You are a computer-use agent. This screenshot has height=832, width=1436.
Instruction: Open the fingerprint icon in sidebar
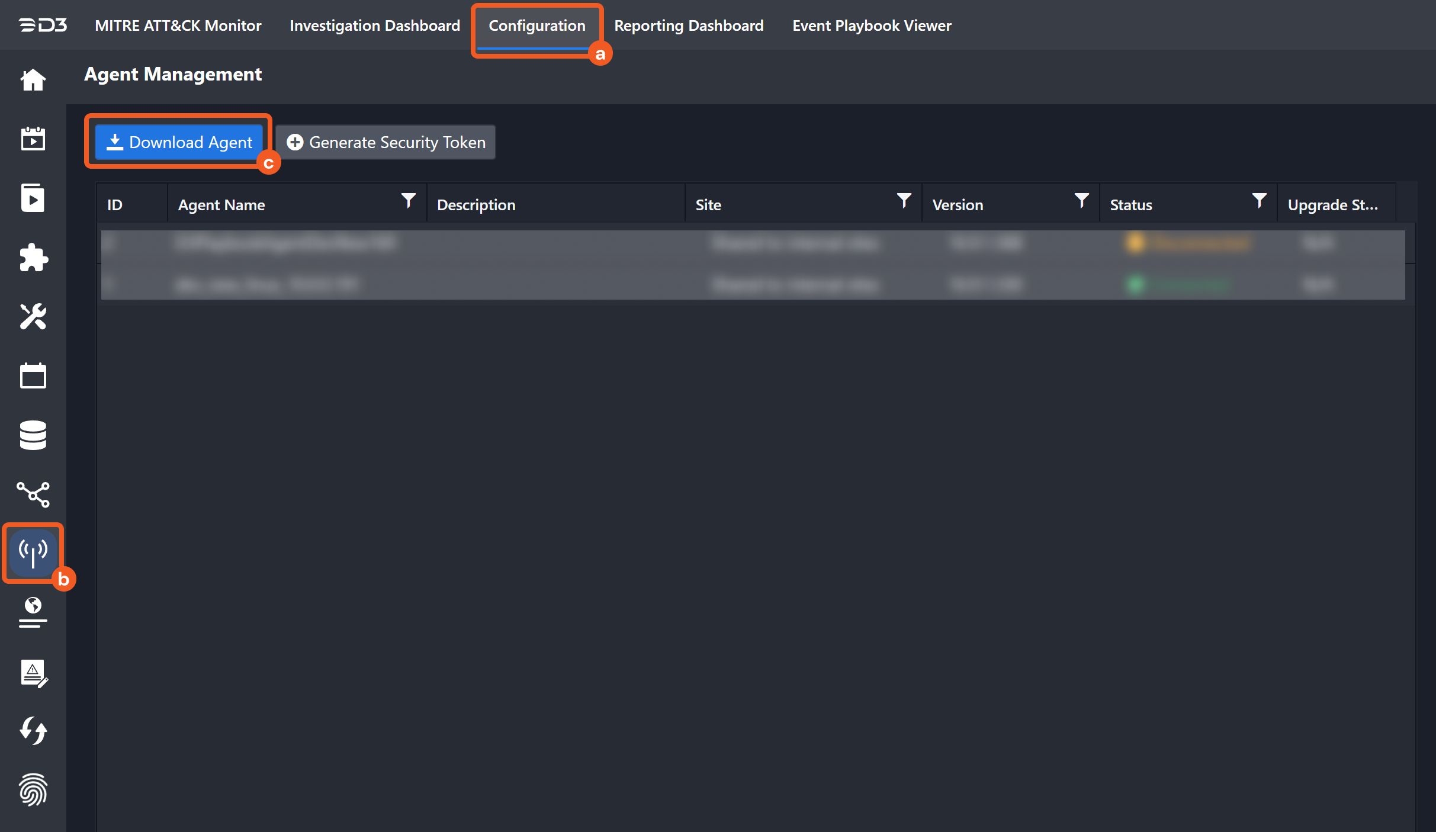[33, 790]
